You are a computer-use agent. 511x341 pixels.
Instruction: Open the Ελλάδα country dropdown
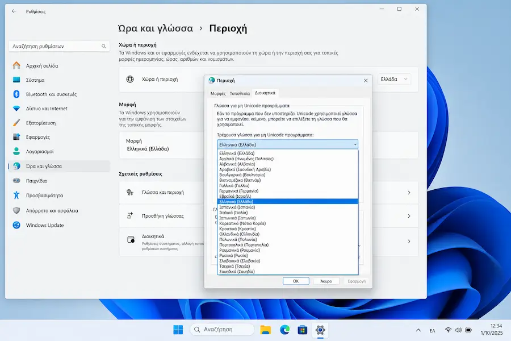(x=394, y=79)
